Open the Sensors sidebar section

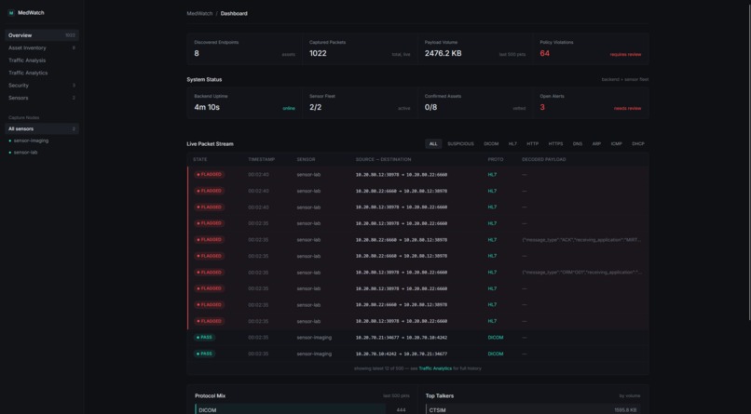42,98
